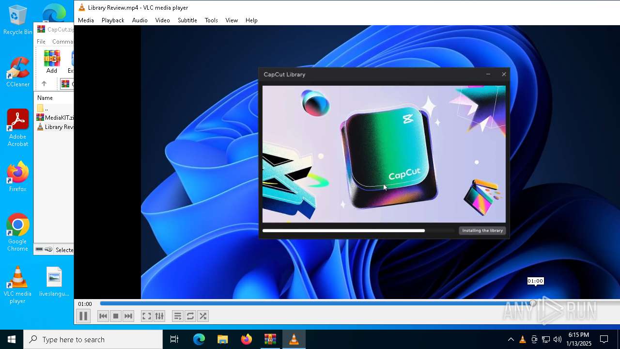Viewport: 620px width, 349px height.
Task: Switch to WinRAR on the taskbar
Action: pos(270,339)
